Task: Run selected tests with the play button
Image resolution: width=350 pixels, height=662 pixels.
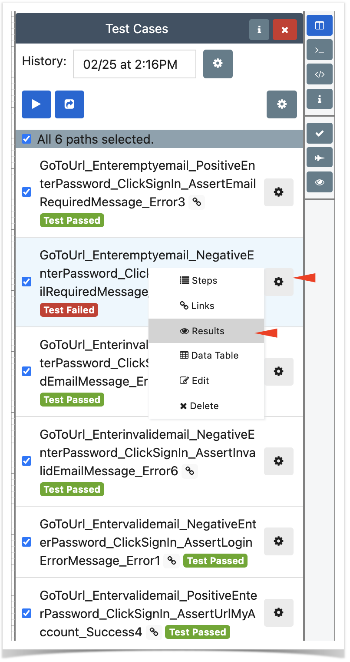Action: [36, 104]
